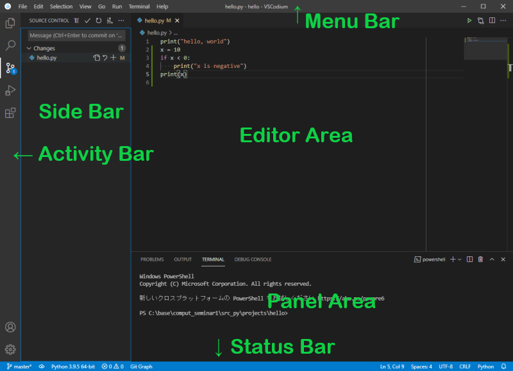Image resolution: width=513 pixels, height=371 pixels.
Task: Change the Spaces: 4 indentation setting
Action: (x=421, y=367)
